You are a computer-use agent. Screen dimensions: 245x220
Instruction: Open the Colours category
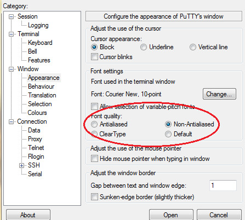(37, 113)
